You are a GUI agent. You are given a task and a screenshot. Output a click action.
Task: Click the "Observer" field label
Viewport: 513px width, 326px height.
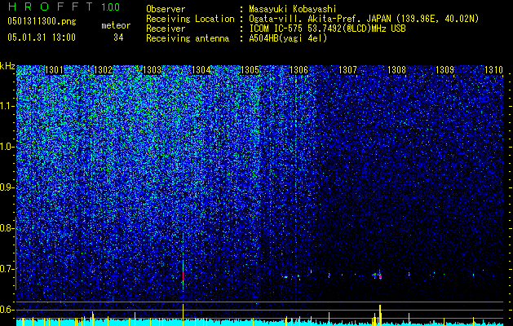point(166,9)
